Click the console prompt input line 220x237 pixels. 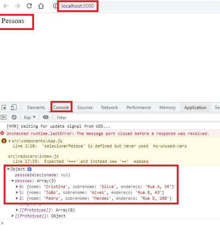(110, 223)
